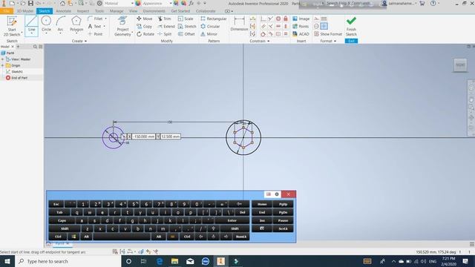Open the Inspect tab
The height and width of the screenshot is (267, 475).
82,11
